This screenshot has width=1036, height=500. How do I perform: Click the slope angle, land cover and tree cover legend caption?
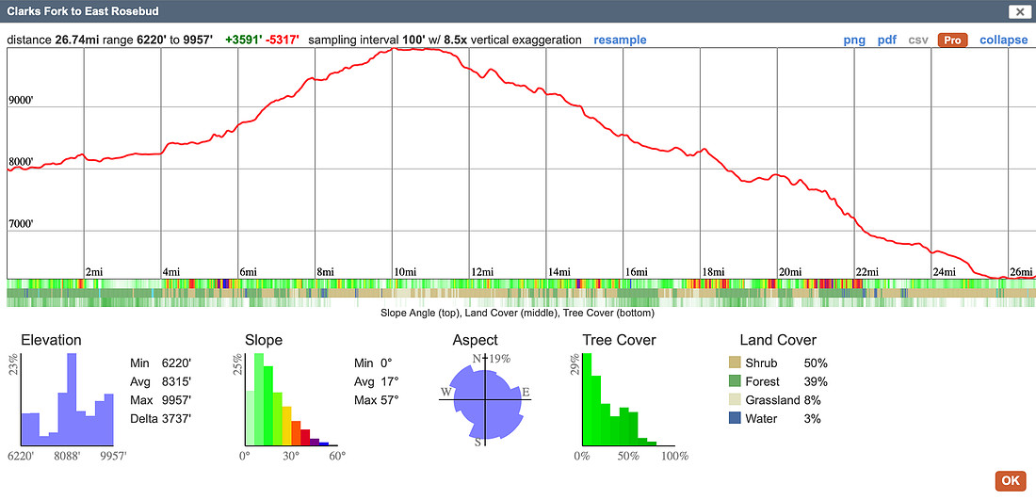(x=517, y=313)
